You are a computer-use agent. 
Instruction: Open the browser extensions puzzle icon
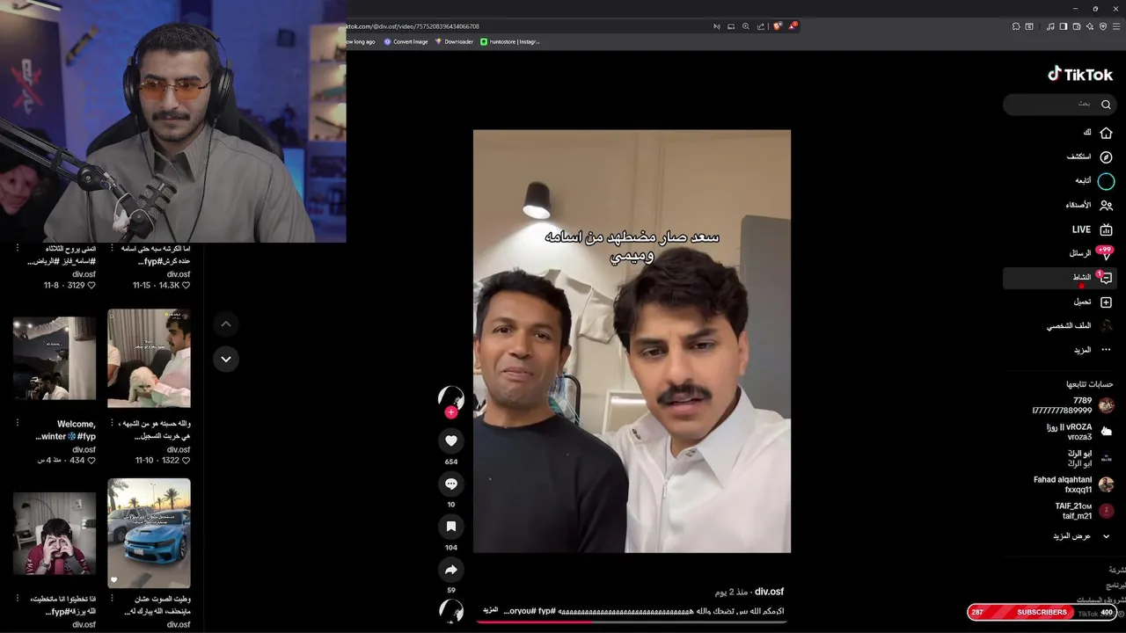(1016, 26)
